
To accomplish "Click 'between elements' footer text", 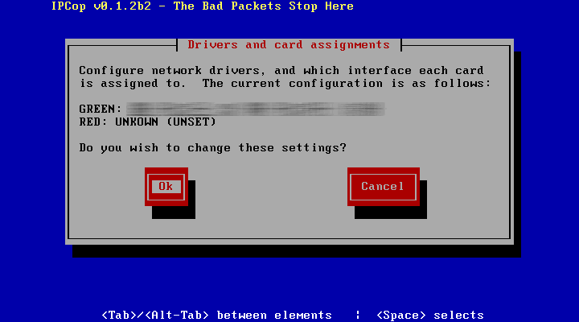I will (x=274, y=316).
